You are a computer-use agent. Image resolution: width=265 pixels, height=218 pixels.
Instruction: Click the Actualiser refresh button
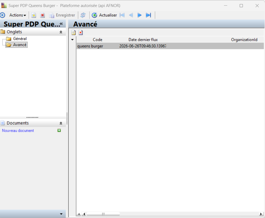104,15
